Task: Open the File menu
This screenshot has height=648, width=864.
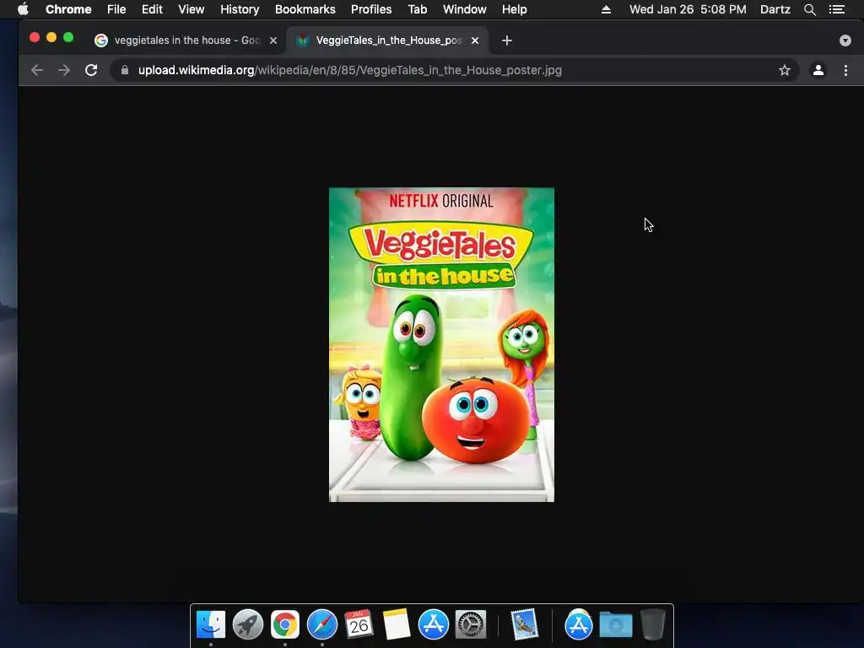Action: tap(116, 9)
